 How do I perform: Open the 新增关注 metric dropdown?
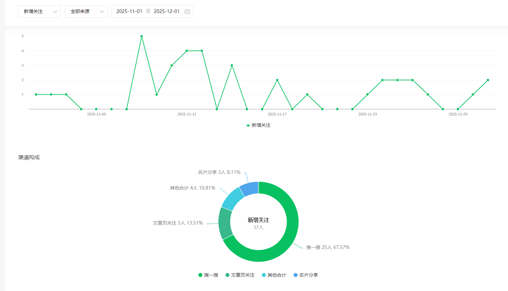(39, 12)
